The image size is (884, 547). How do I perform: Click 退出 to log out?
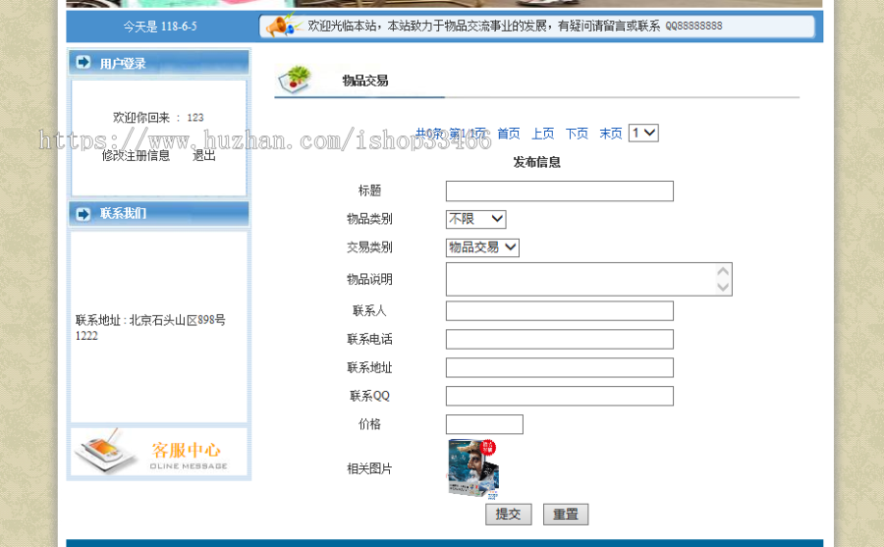tap(204, 155)
